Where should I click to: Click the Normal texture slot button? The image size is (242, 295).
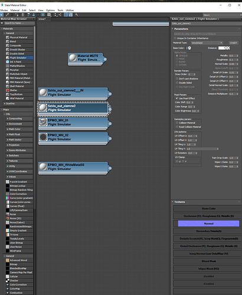(x=208, y=224)
